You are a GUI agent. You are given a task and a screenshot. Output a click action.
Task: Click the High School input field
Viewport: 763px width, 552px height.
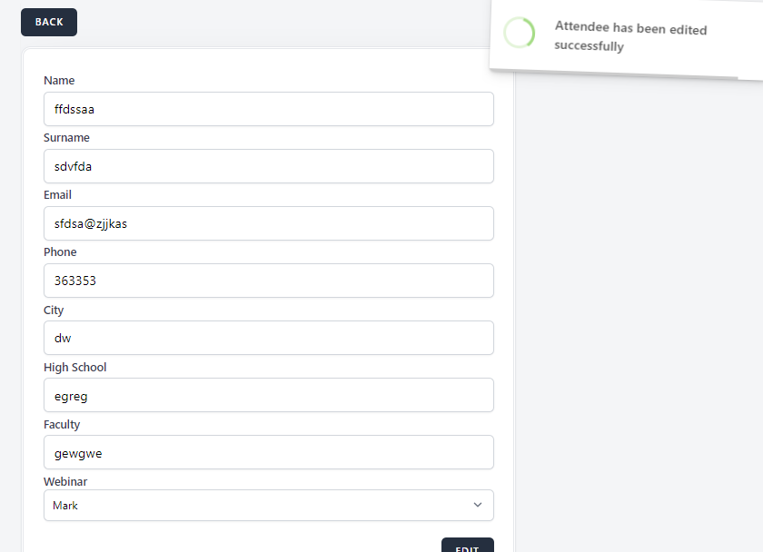click(x=269, y=395)
